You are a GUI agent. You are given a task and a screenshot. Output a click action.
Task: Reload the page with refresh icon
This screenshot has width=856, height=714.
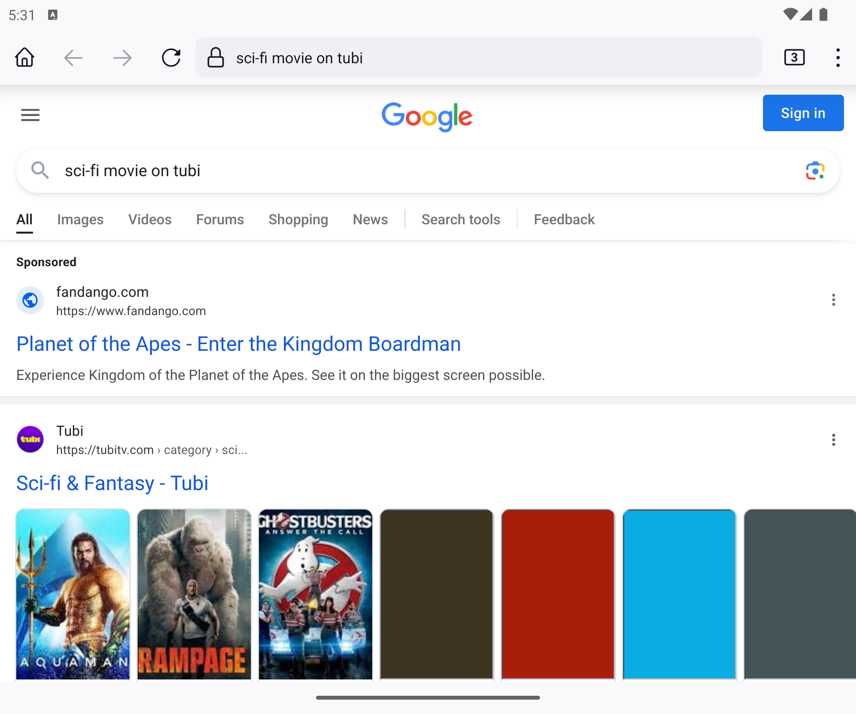click(x=171, y=57)
